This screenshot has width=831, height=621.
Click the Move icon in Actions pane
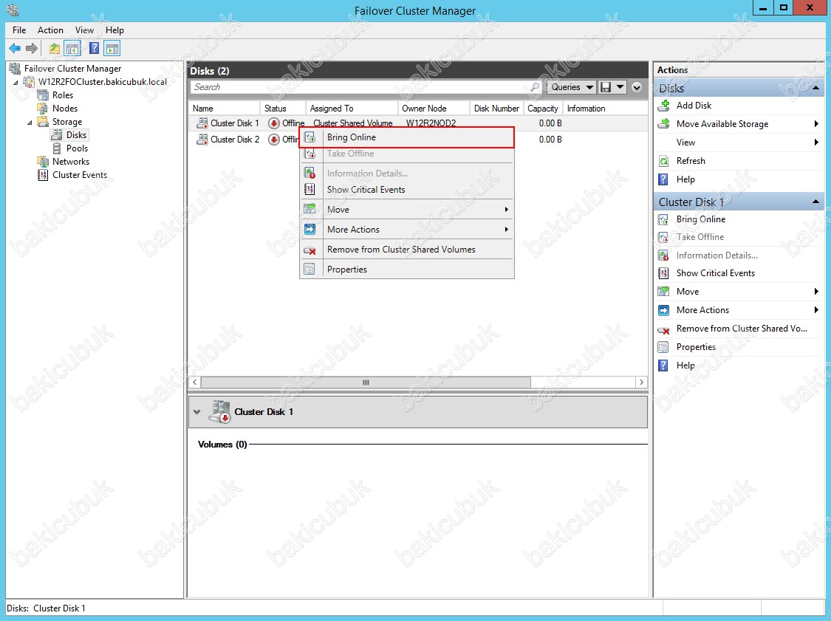[663, 292]
